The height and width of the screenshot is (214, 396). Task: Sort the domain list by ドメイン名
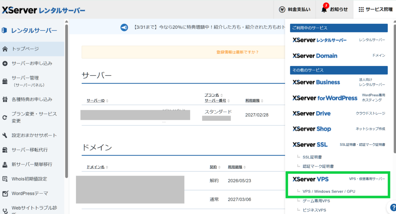pos(97,167)
